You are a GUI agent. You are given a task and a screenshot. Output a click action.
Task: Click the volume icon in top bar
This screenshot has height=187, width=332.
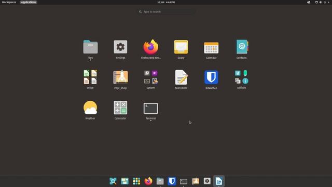point(321,2)
